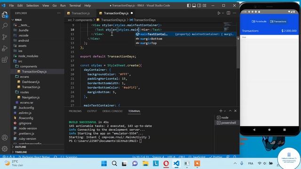Viewport: 301px width, 169px height.
Task: Open the File menu
Action: click(x=11, y=6)
